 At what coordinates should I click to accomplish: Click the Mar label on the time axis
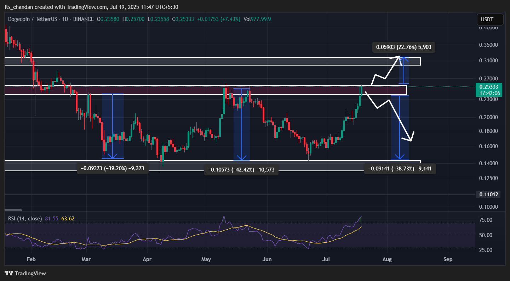(86, 259)
